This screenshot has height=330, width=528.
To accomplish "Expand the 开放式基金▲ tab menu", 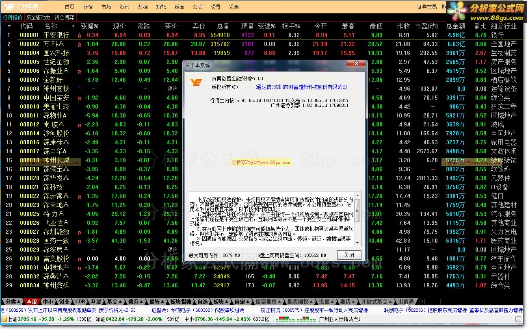I will point(377,302).
